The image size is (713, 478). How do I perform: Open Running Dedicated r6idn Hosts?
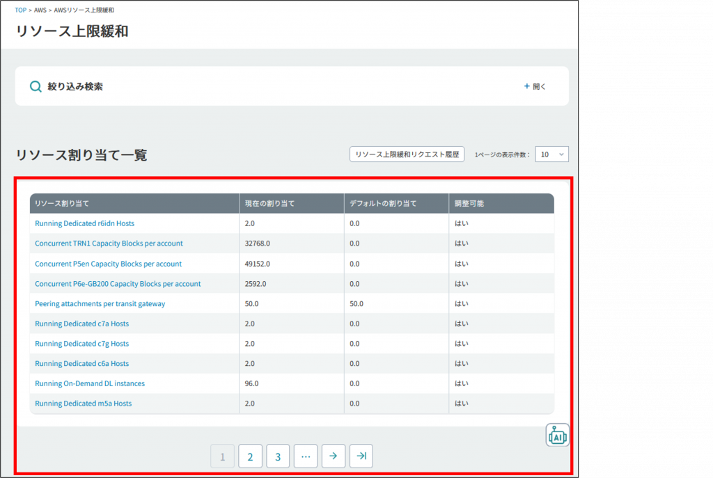click(84, 223)
